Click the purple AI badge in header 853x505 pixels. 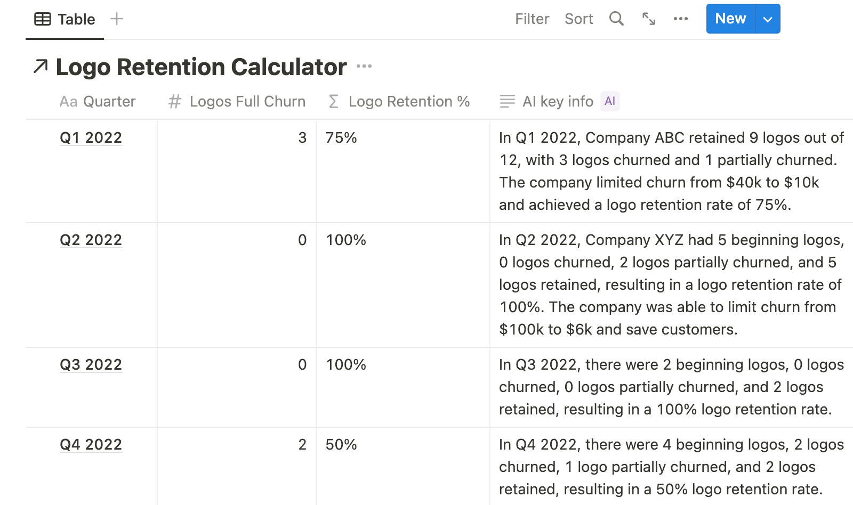click(x=610, y=101)
